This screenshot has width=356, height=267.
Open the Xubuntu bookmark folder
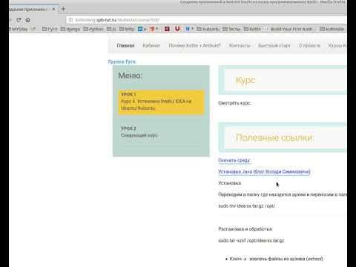tap(208, 29)
